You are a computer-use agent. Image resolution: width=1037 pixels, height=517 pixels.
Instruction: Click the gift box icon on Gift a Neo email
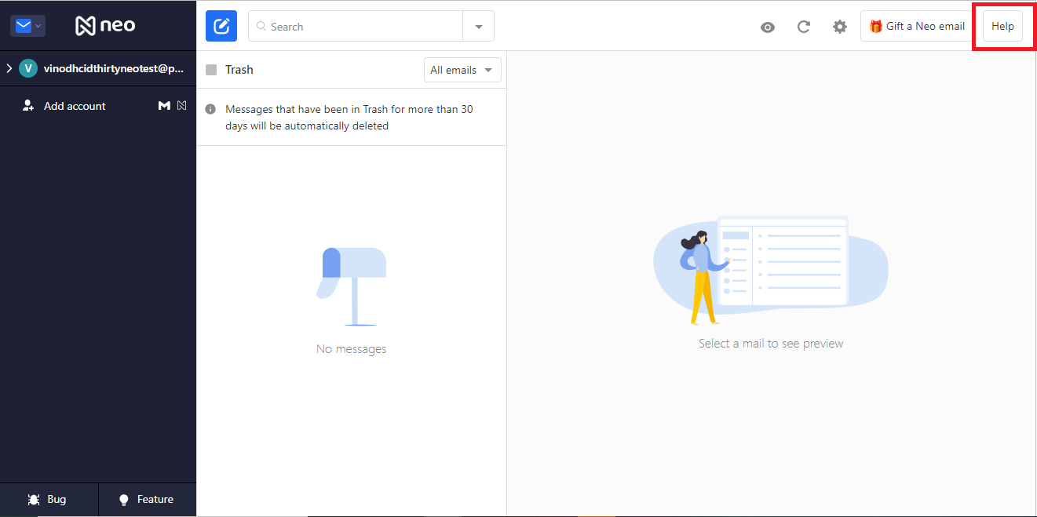coord(876,26)
